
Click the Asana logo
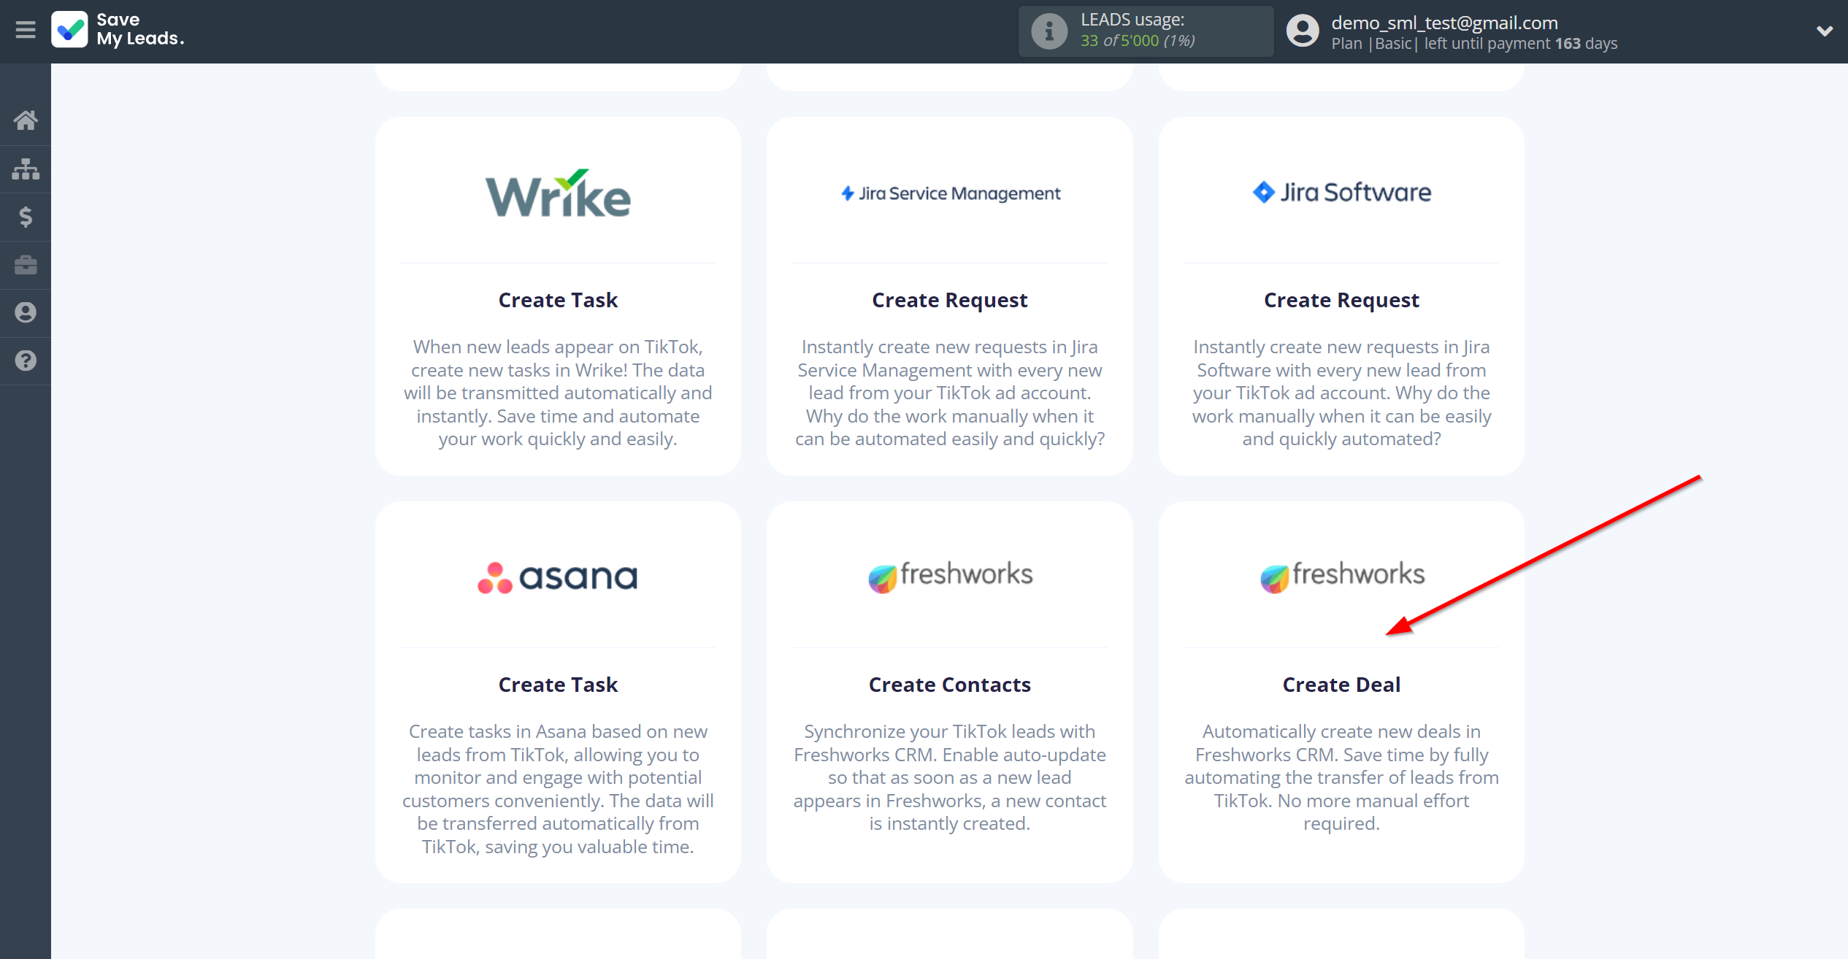coord(558,577)
